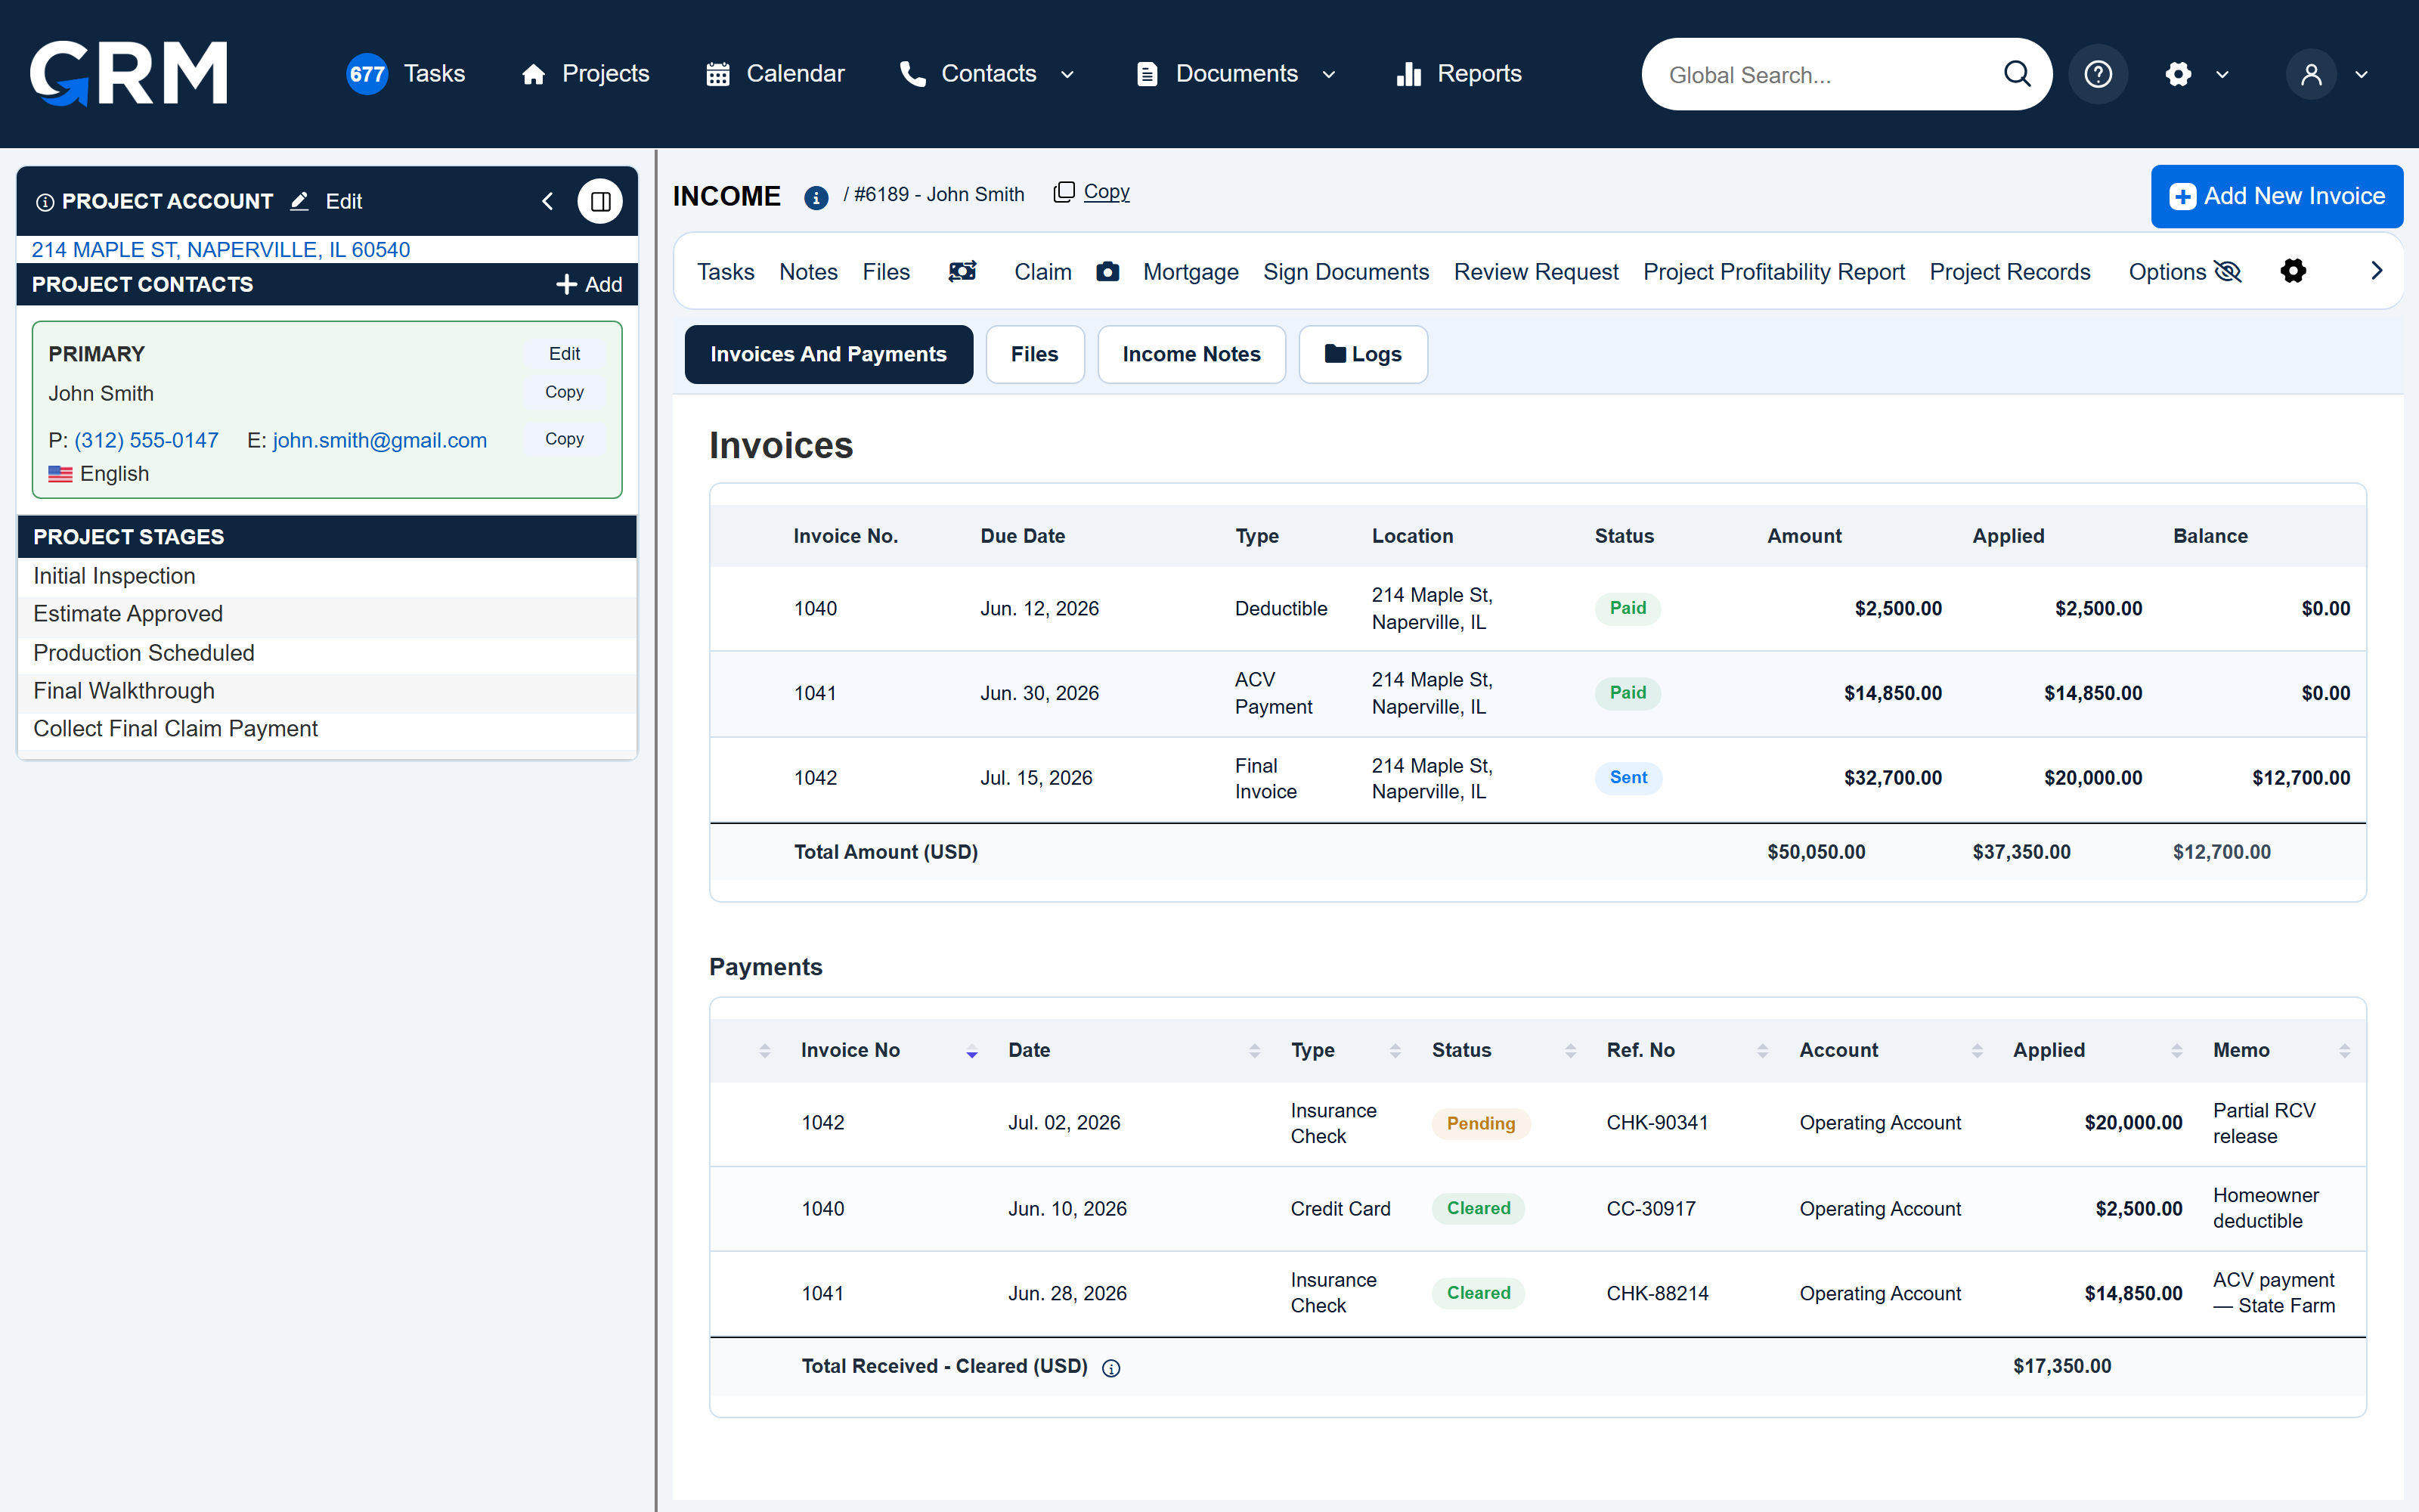This screenshot has width=2419, height=1512.
Task: Click Edit on the Primary contact card
Action: (564, 354)
